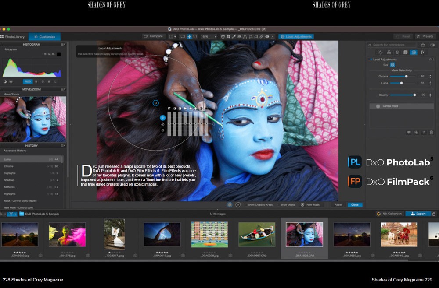Toggle the Local Adjustments palette on/off indicator
The image size is (439, 288).
point(371,60)
